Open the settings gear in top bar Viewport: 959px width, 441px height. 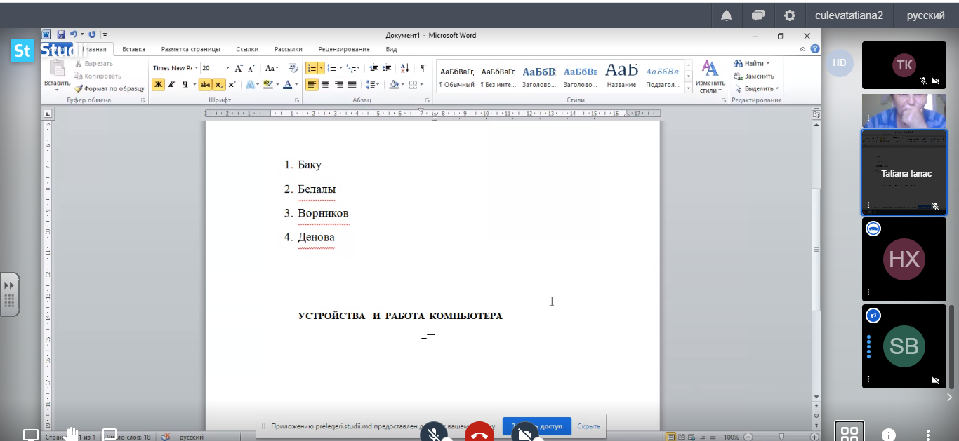(x=790, y=15)
